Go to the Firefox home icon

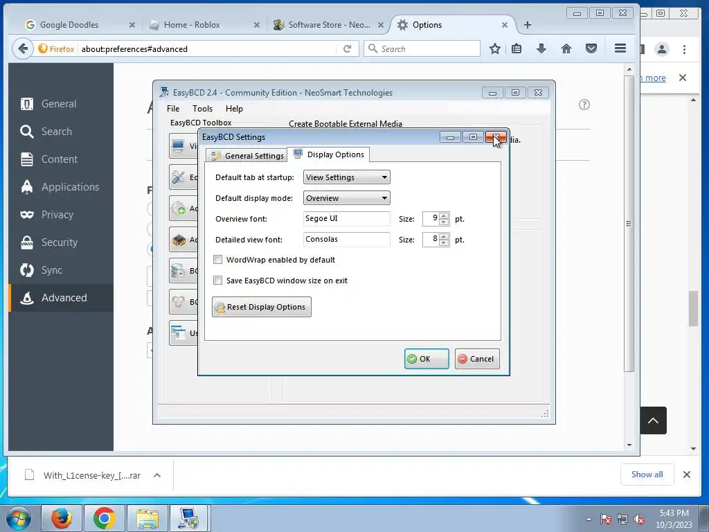[566, 48]
